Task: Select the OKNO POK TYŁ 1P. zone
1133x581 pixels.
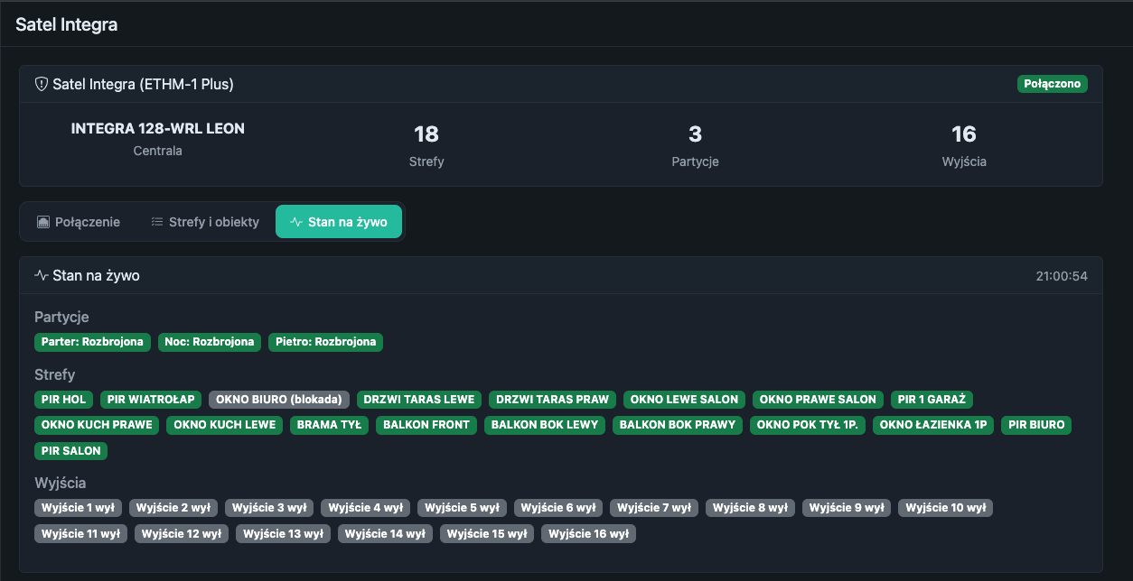Action: click(x=808, y=424)
